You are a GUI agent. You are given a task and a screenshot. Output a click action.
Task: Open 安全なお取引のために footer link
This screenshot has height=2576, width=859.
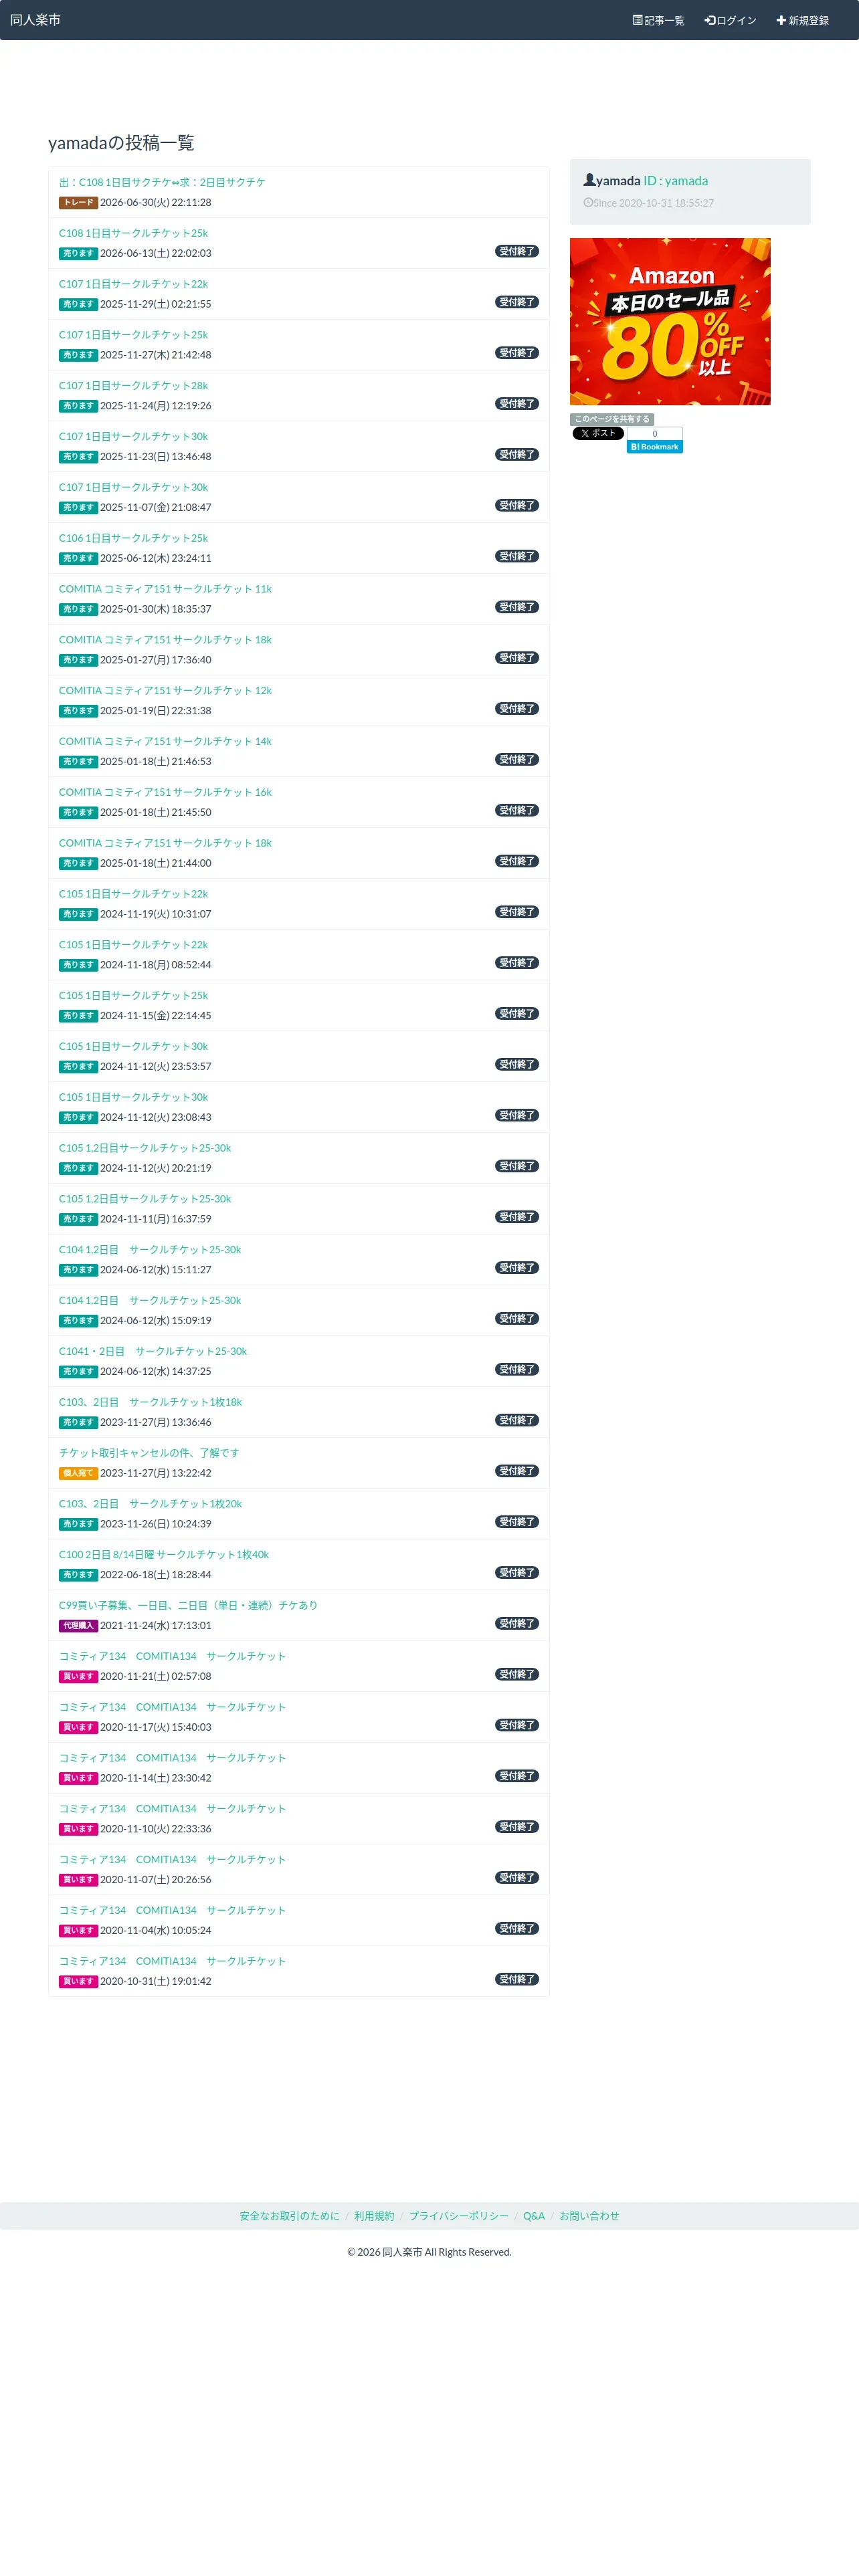tap(289, 2216)
